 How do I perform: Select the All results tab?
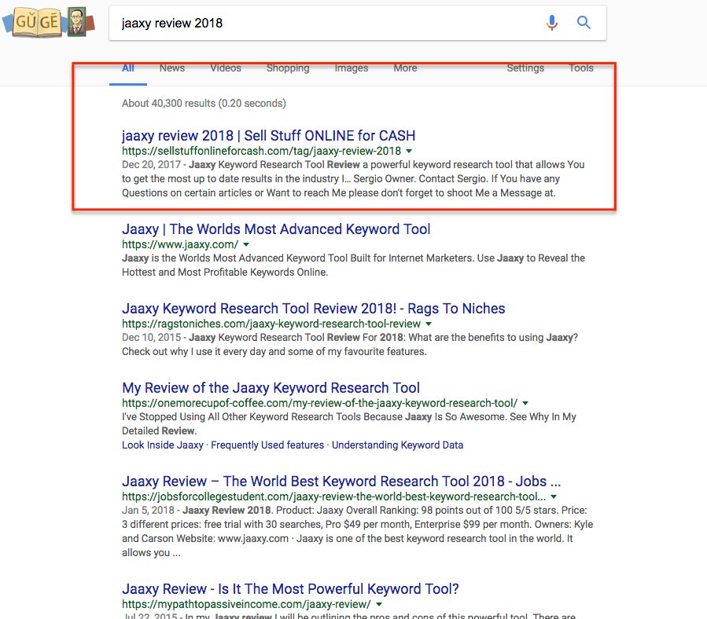(128, 68)
